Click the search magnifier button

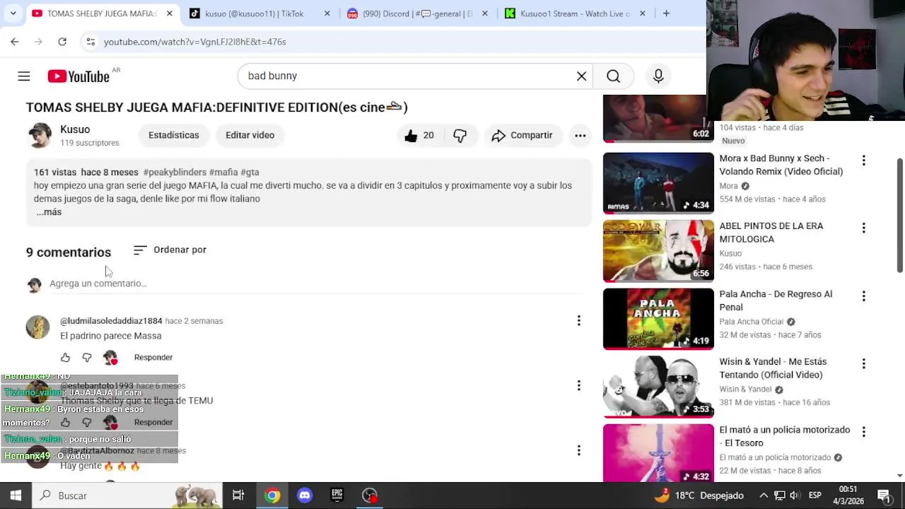coord(613,76)
